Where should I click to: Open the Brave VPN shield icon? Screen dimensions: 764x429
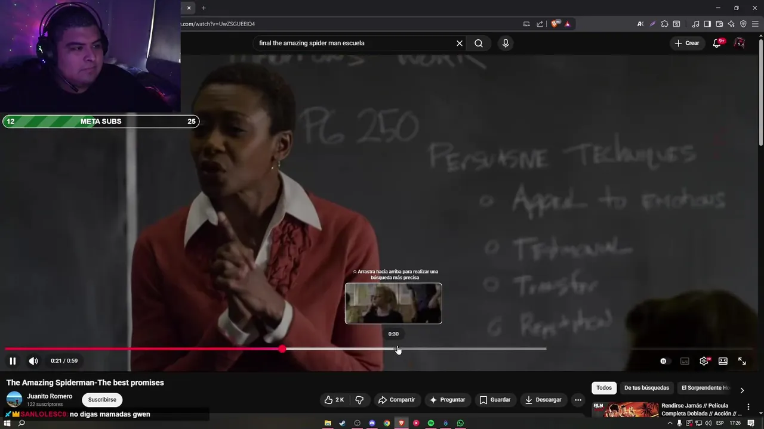[743, 24]
